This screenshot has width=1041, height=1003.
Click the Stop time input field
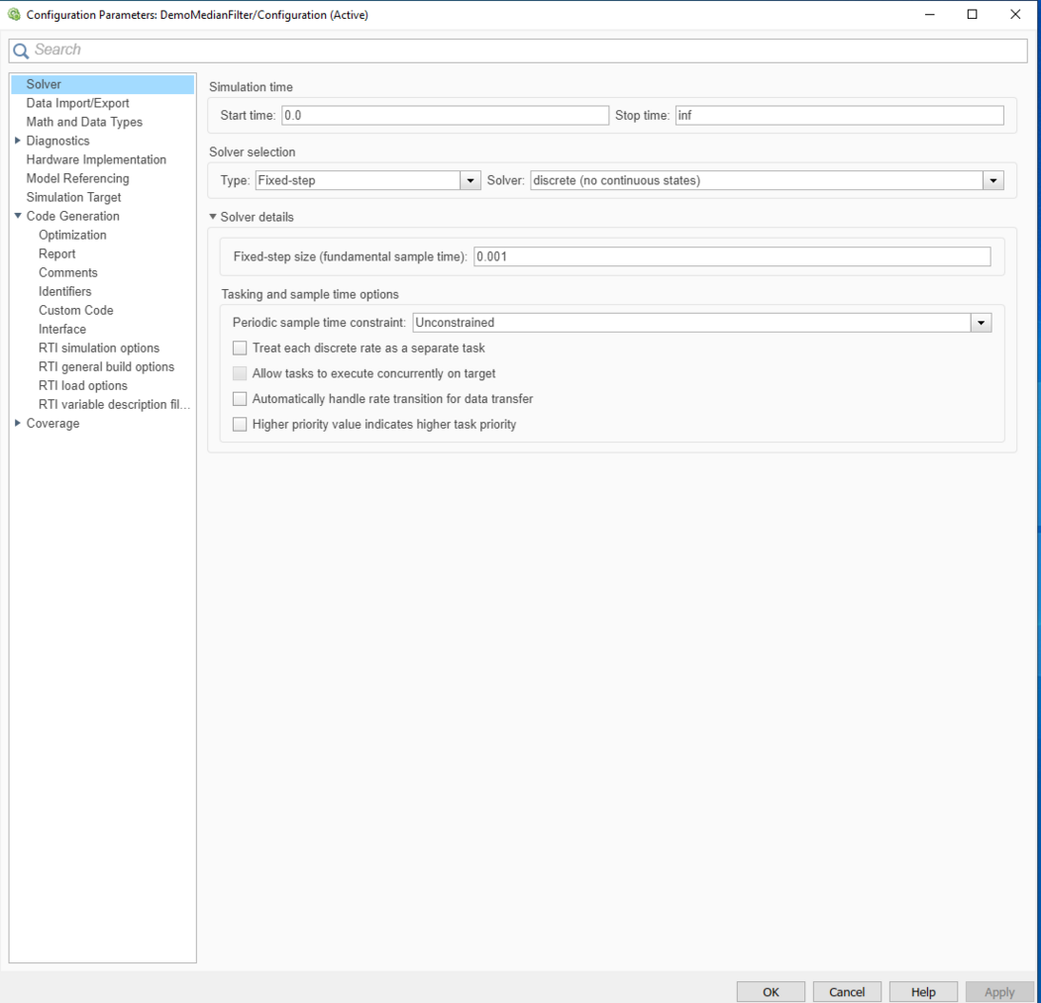pyautogui.click(x=838, y=116)
